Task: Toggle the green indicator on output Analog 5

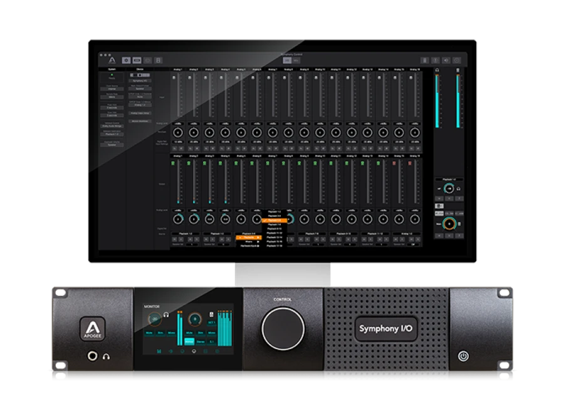Action: pyautogui.click(x=236, y=164)
